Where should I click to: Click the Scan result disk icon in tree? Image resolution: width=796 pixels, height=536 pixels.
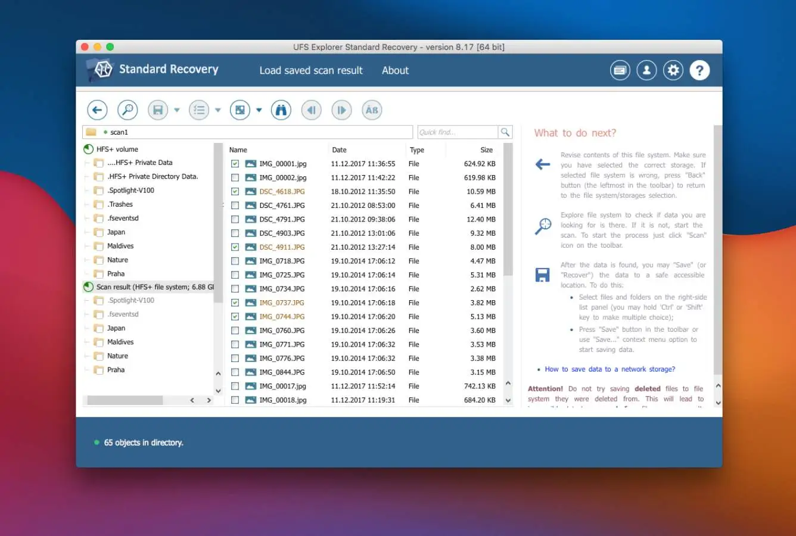click(88, 287)
